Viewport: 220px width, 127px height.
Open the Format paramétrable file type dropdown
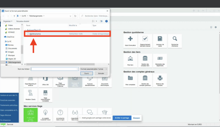click(94, 69)
